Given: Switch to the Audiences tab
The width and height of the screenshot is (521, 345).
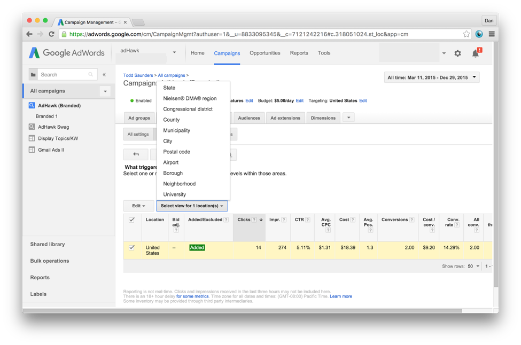Looking at the screenshot, I should [249, 118].
